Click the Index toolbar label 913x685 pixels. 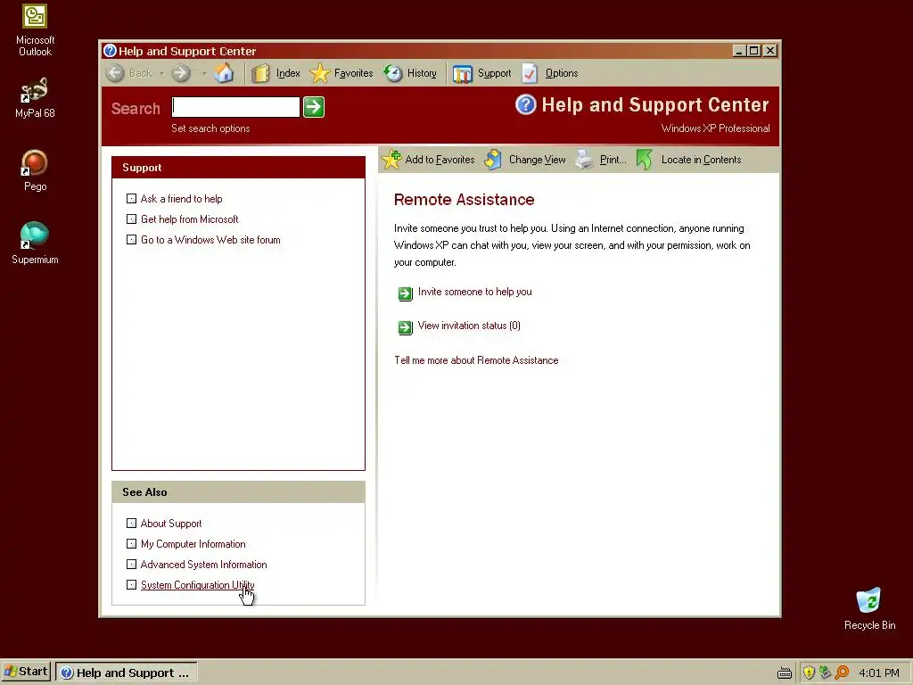[x=288, y=73]
